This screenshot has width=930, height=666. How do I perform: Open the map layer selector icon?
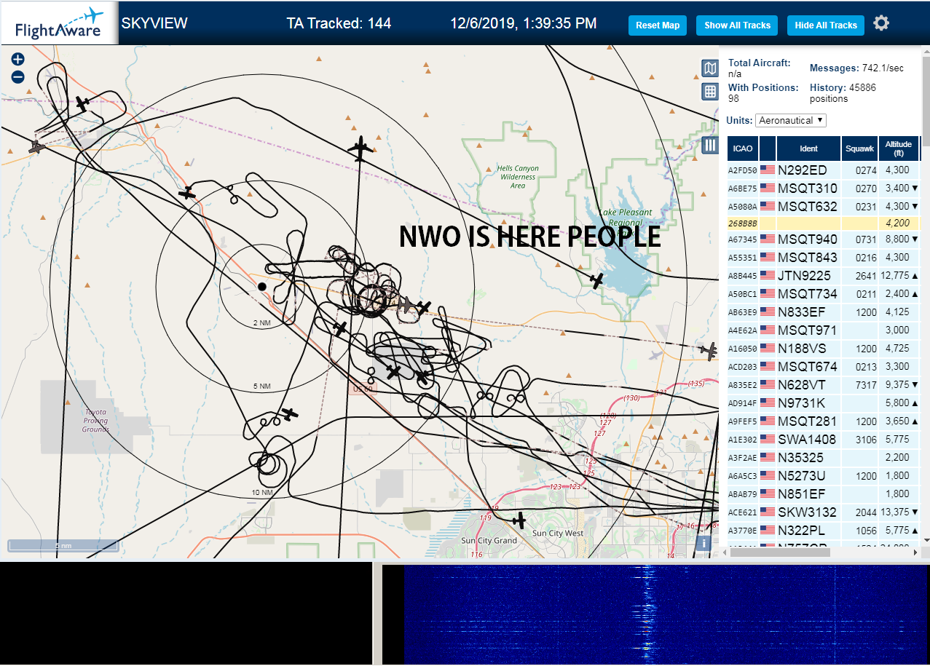(710, 68)
